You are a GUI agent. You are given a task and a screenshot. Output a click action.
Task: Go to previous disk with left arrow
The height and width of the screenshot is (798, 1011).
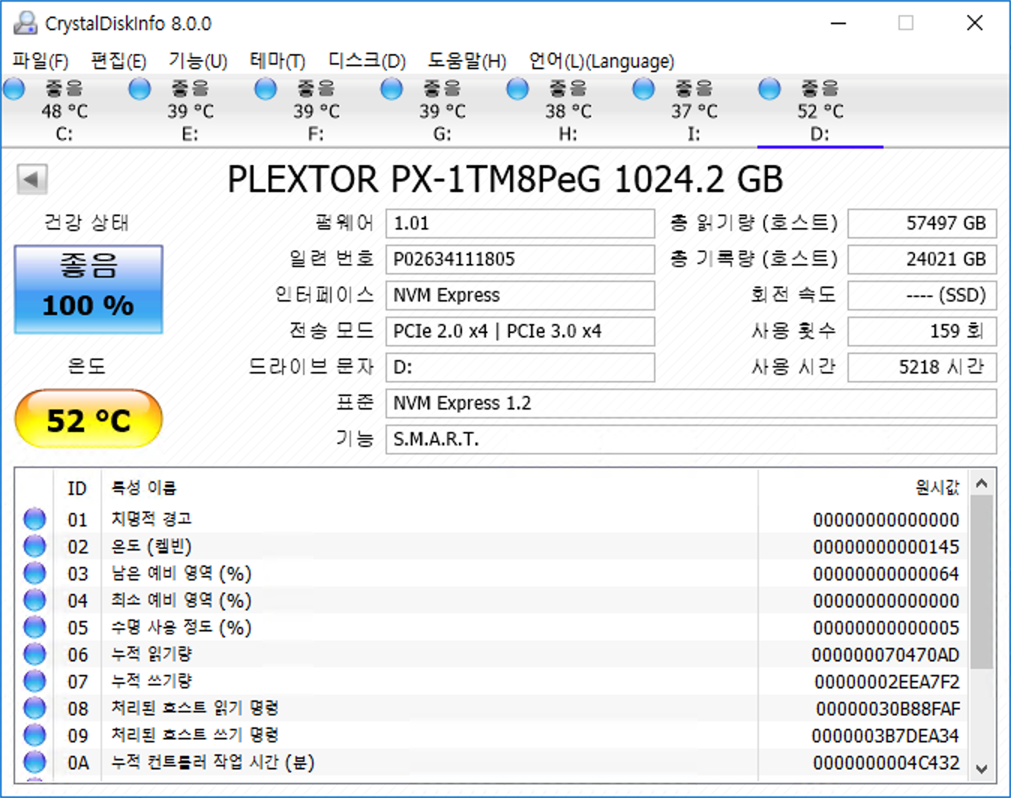tap(32, 179)
